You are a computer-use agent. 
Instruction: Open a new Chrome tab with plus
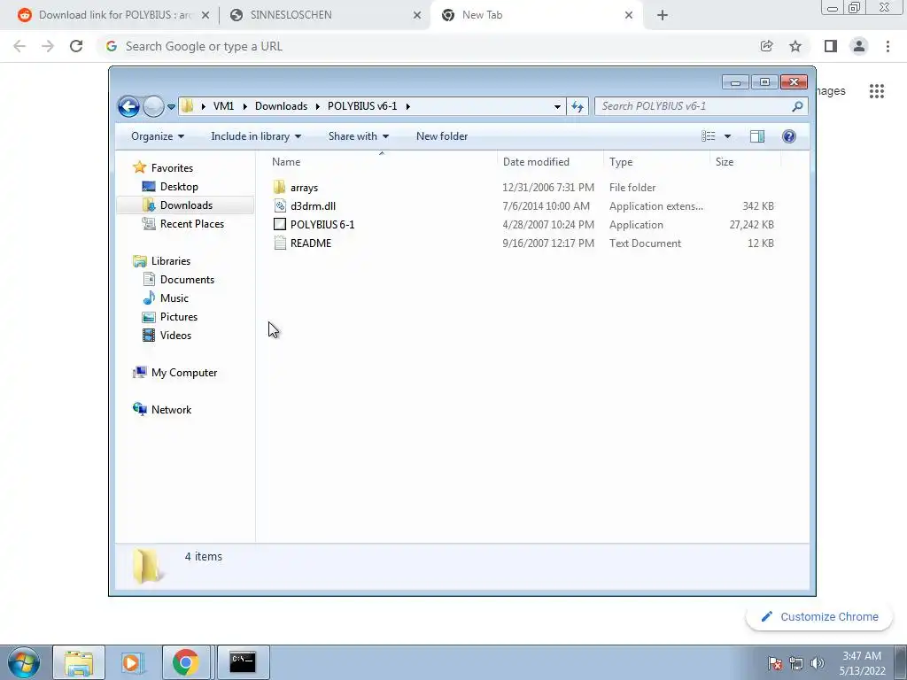click(663, 15)
